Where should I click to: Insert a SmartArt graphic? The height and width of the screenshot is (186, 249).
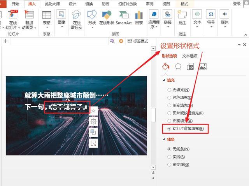coord(123,18)
